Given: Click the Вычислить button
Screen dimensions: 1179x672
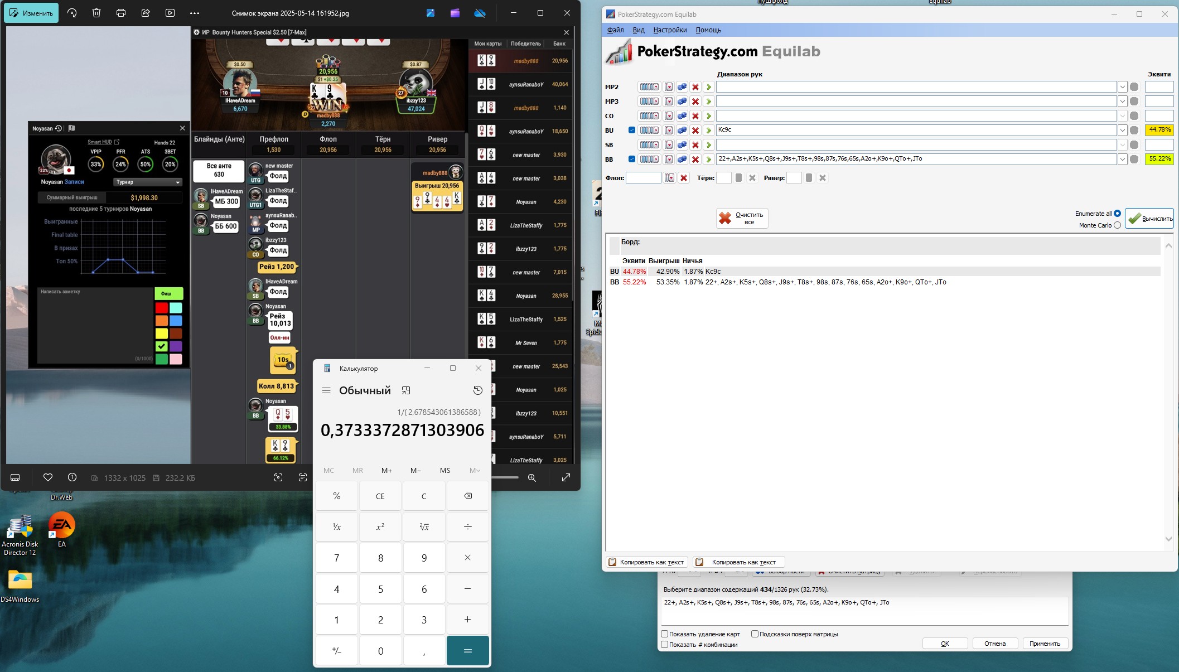Looking at the screenshot, I should 1149,219.
